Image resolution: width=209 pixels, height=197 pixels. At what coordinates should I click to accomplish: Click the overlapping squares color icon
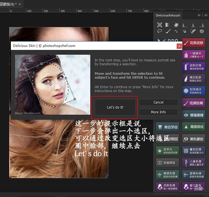click(x=185, y=31)
